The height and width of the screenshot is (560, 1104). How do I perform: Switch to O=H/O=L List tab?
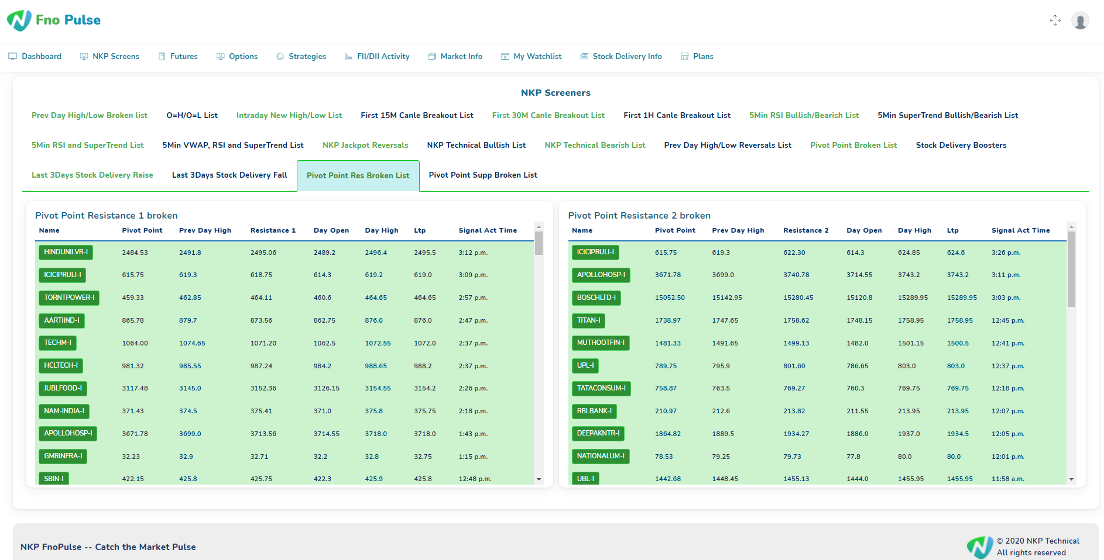[x=192, y=116]
